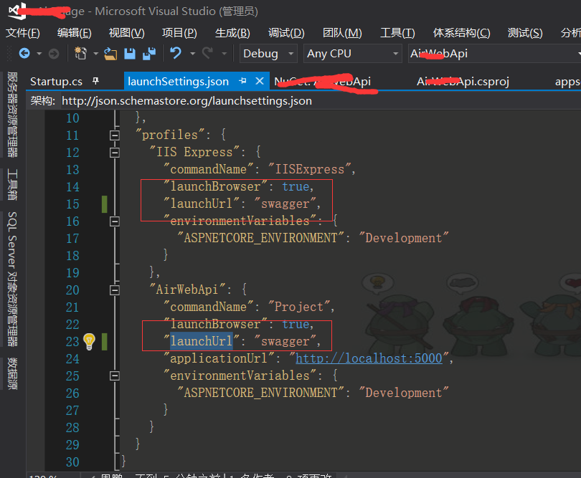Open the 体系结构(C) menu

pos(461,33)
